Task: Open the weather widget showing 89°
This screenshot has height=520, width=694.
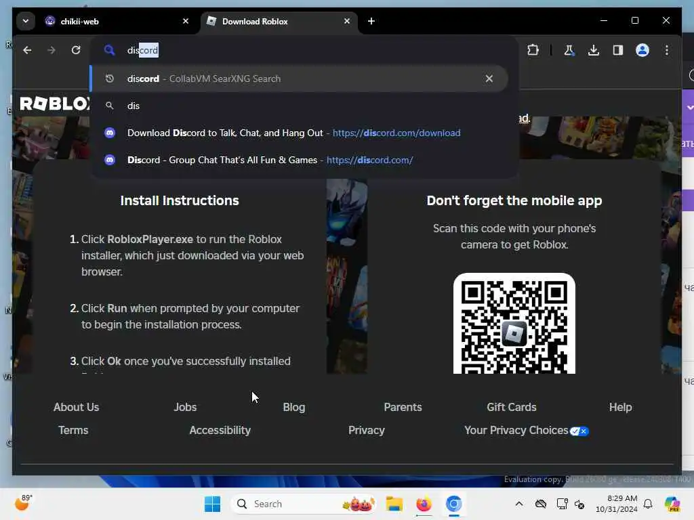Action: coord(23,503)
